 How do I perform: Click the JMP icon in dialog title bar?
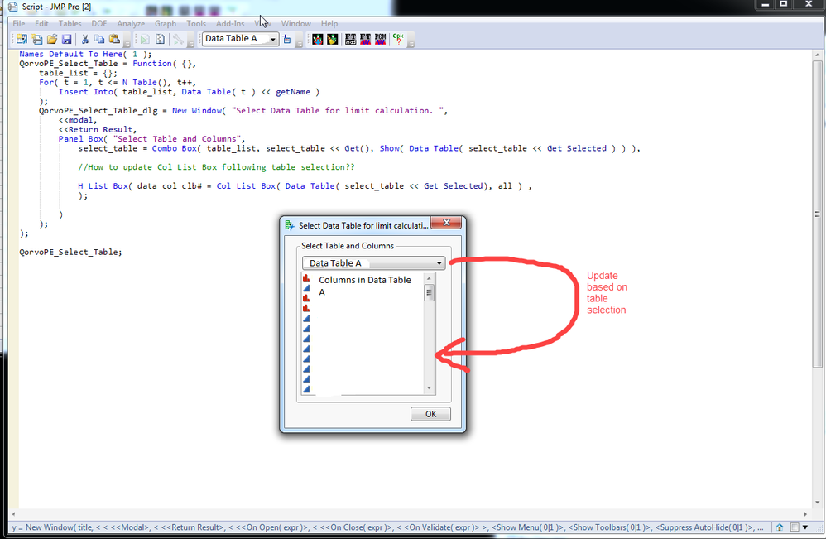(289, 225)
